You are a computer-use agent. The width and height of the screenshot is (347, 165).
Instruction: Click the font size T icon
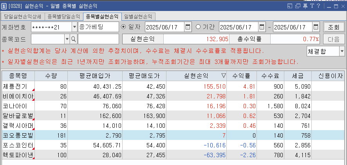[x=312, y=6]
